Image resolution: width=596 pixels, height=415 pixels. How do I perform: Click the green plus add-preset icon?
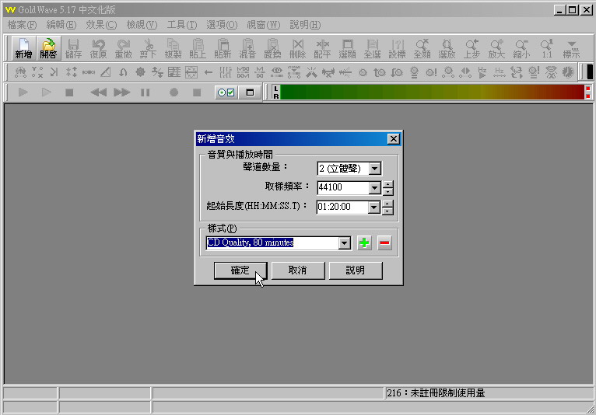pos(364,243)
